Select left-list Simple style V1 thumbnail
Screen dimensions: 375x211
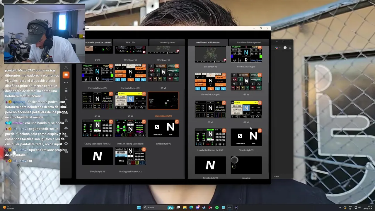coord(163,128)
